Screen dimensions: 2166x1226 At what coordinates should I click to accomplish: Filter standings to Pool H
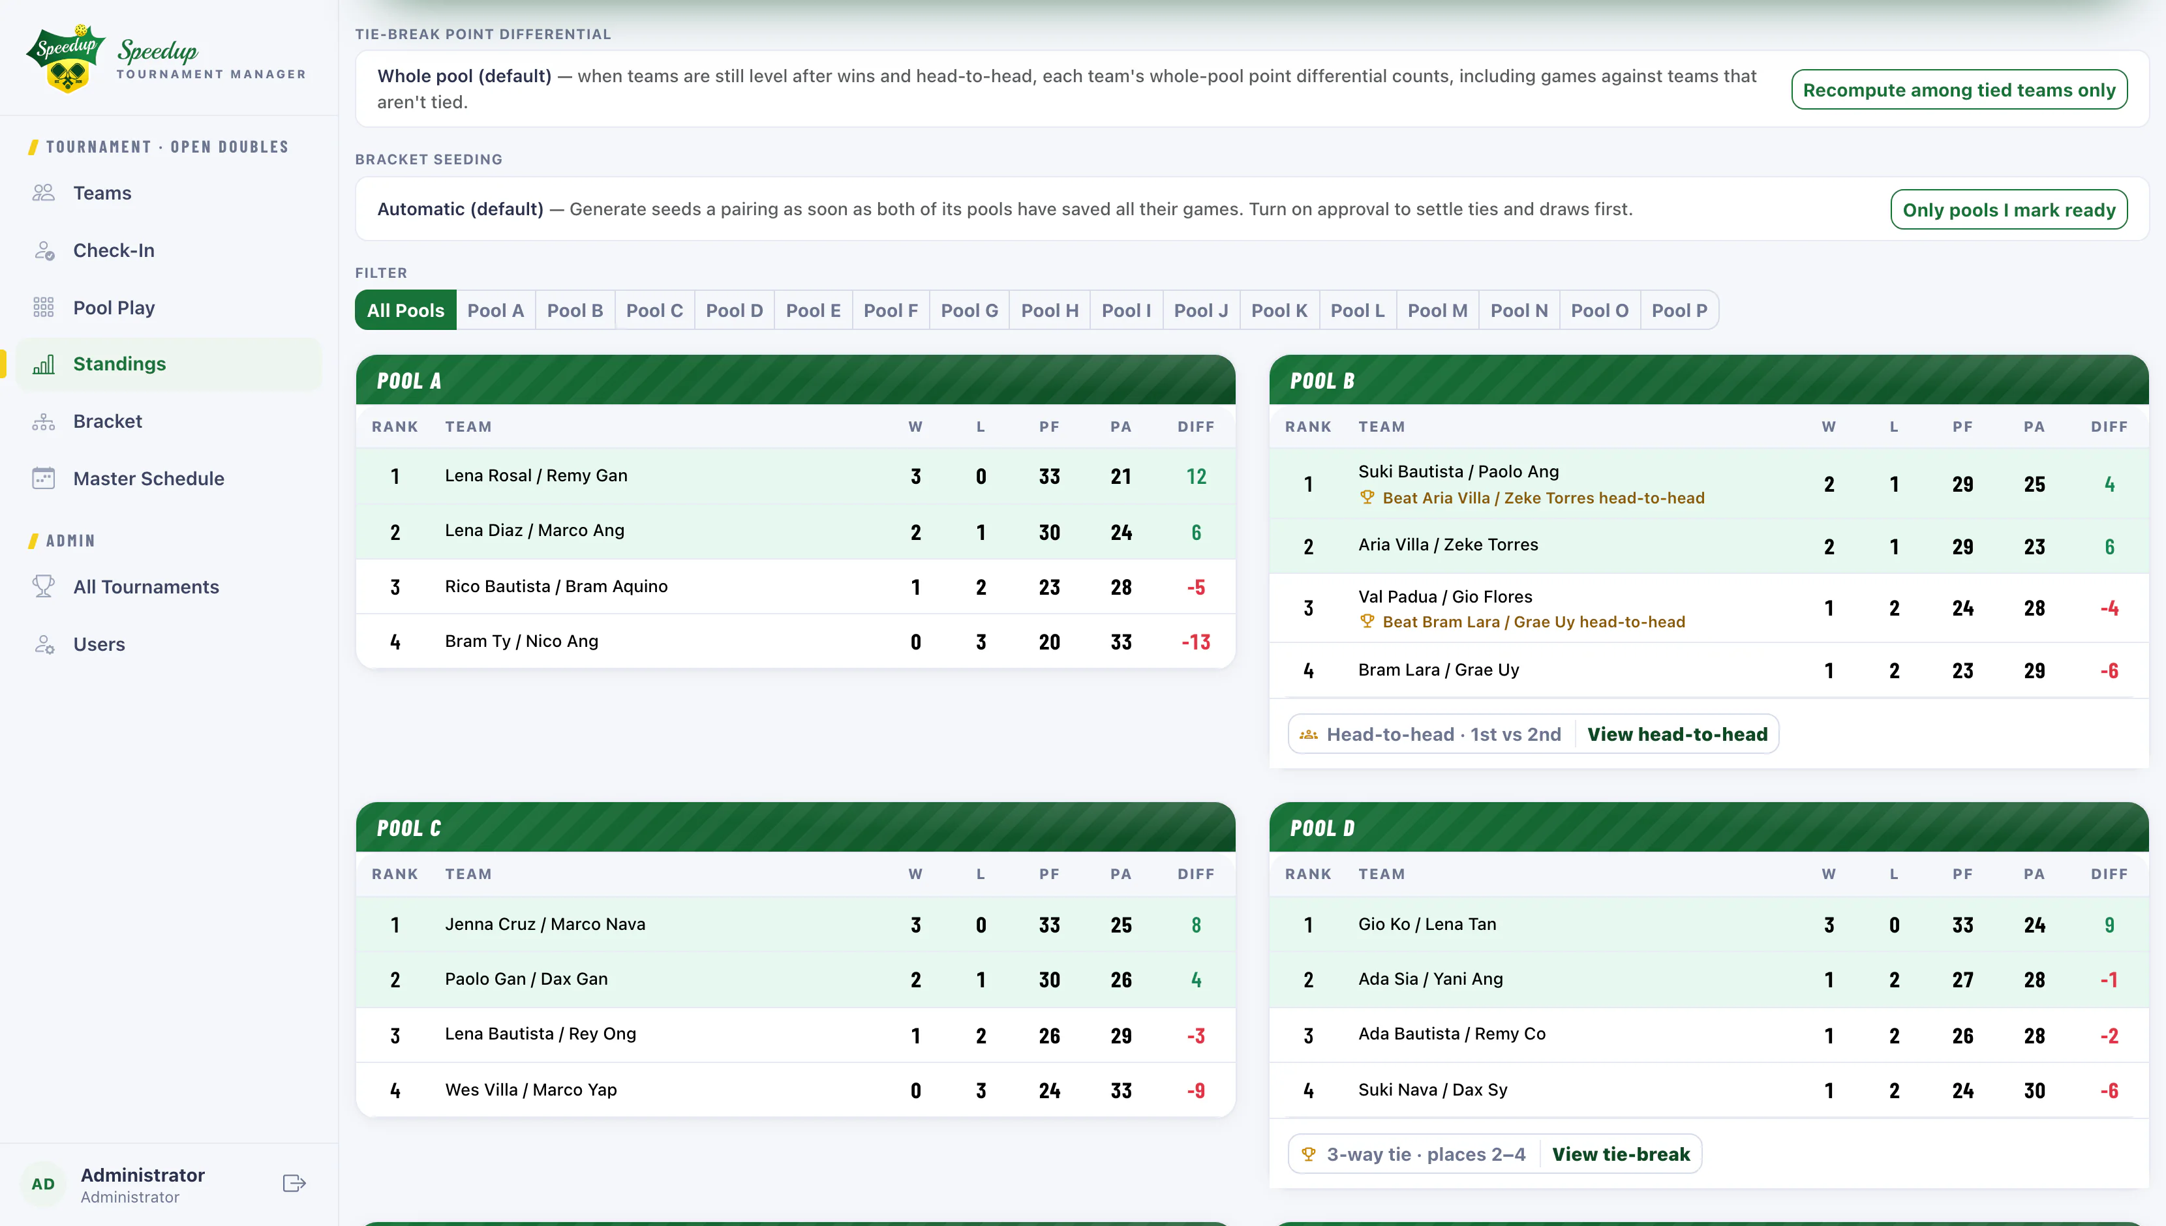tap(1049, 310)
